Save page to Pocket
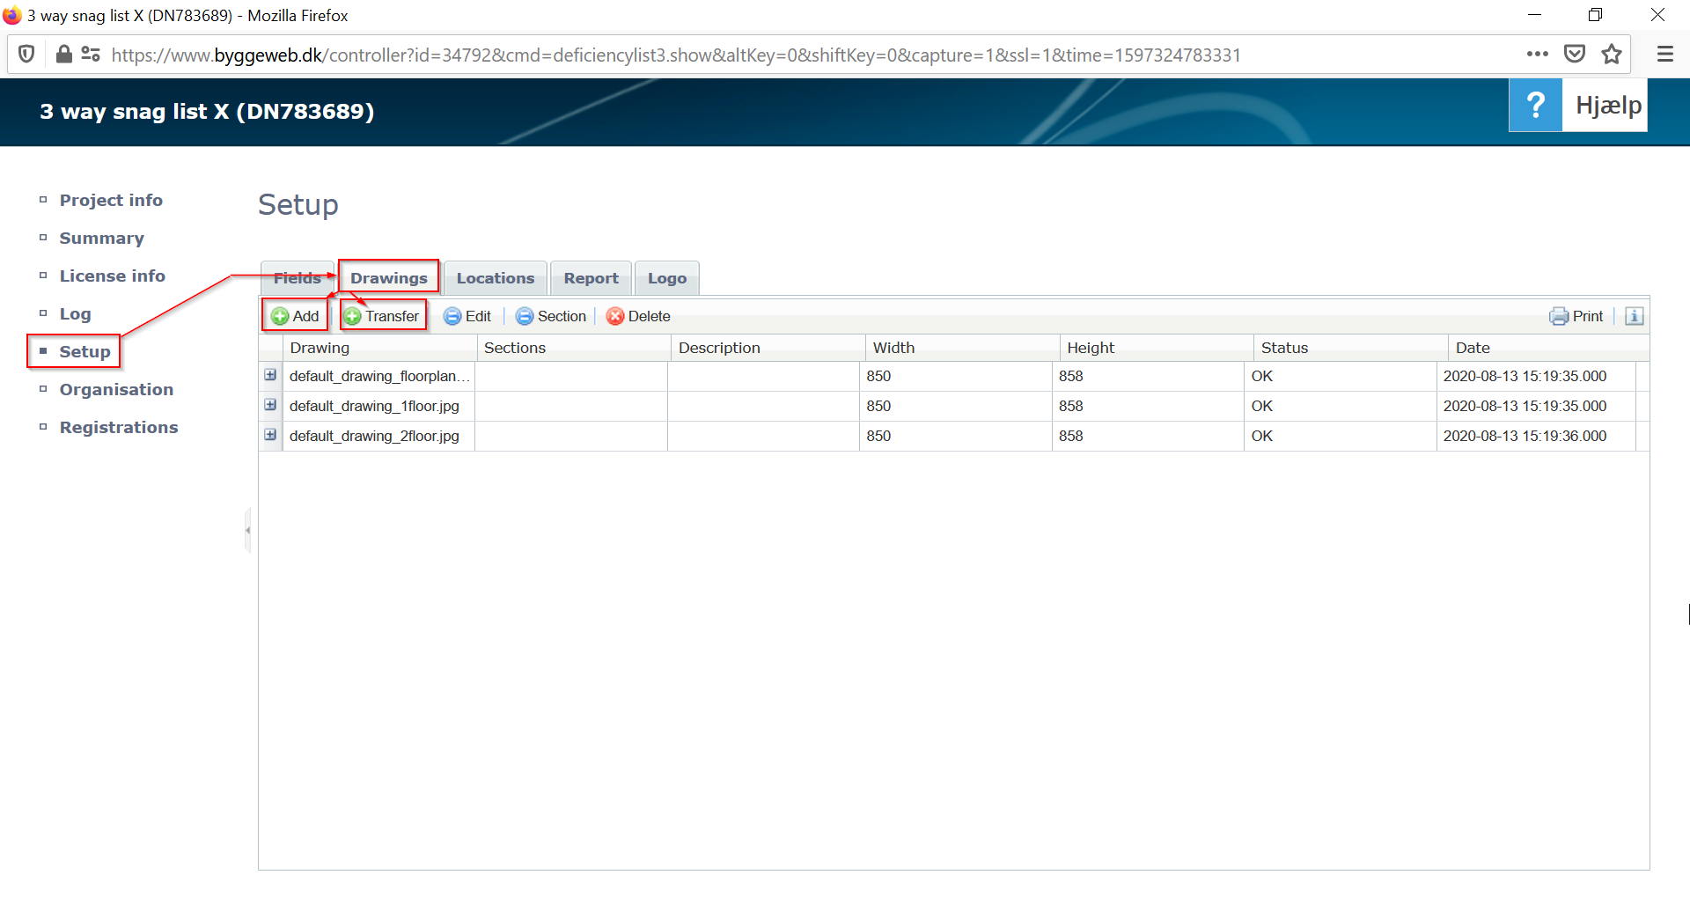The height and width of the screenshot is (897, 1690). pos(1575,55)
